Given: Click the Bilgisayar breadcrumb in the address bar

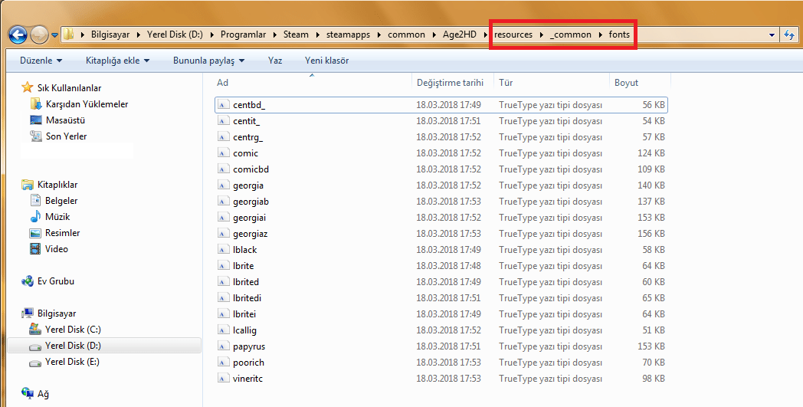Looking at the screenshot, I should 110,34.
